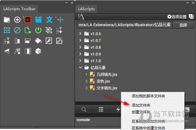The image size is (196, 130).
Task: Click the lightning bolt icon in bottom bar
Action: click(x=118, y=109)
